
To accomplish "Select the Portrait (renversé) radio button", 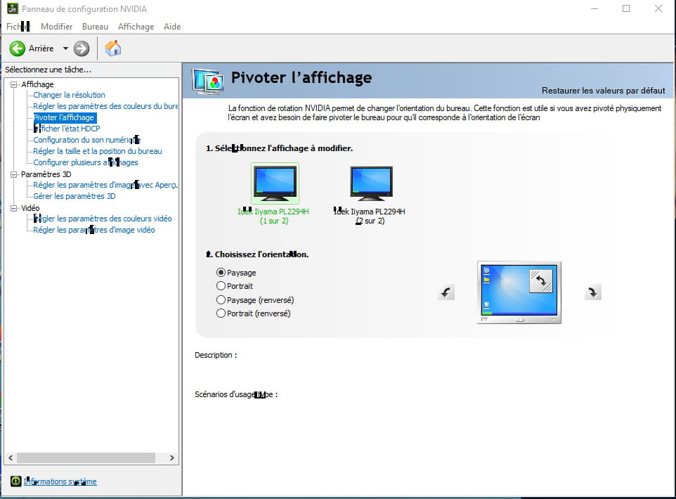I will pos(221,313).
